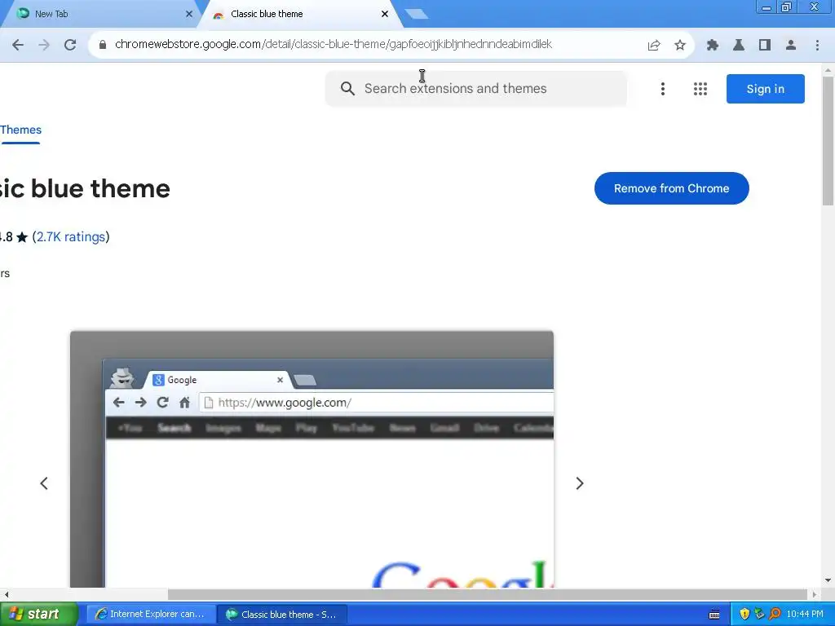Focus the Search extensions and themes field
Screen dimensions: 835x626
pyautogui.click(x=476, y=88)
